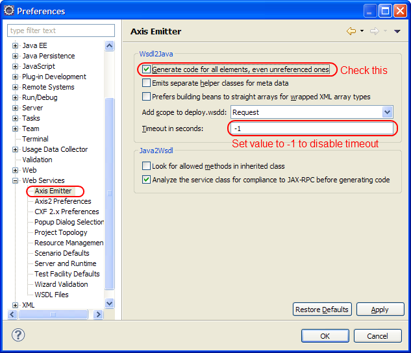Select Popup Dialog Selection item
Viewport: 411px width, 353px height.
click(x=69, y=222)
